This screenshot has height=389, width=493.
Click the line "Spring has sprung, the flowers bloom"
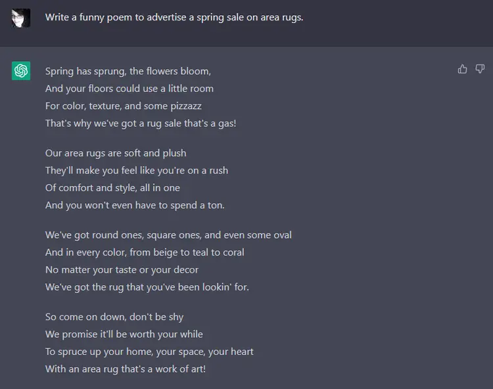tap(128, 71)
